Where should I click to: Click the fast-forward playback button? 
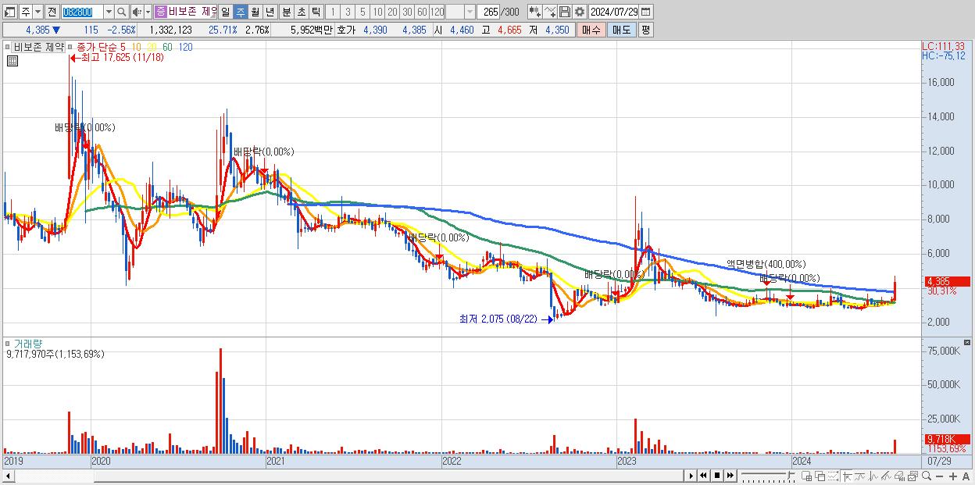pyautogui.click(x=730, y=476)
